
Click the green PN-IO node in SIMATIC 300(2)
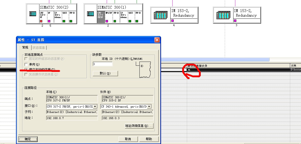pyautogui.click(x=71, y=21)
